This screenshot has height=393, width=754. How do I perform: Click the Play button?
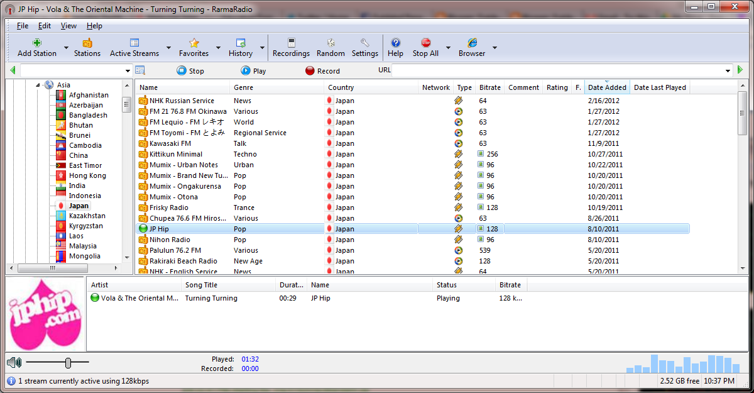[x=254, y=71]
